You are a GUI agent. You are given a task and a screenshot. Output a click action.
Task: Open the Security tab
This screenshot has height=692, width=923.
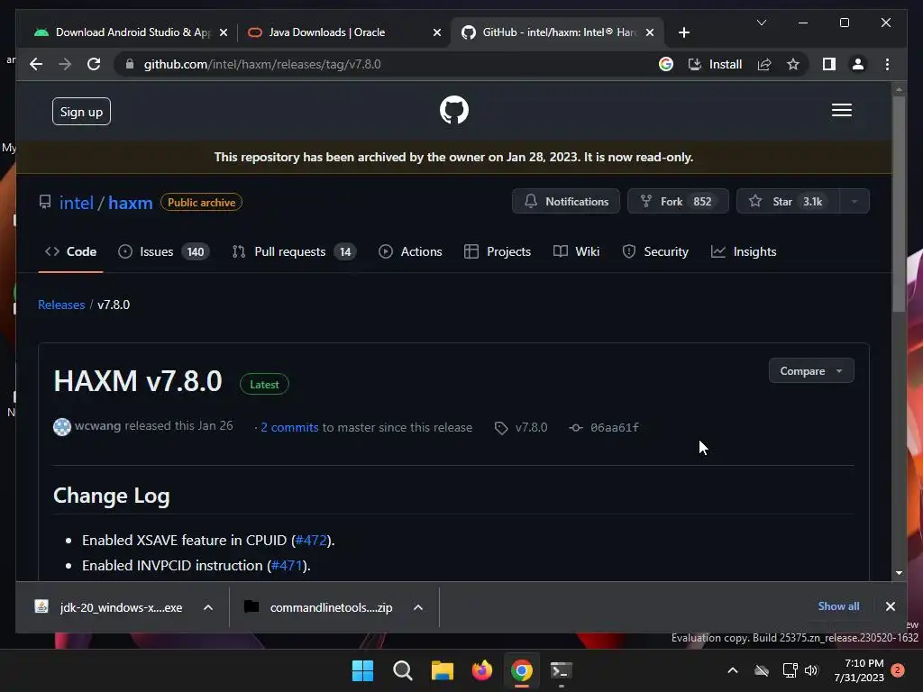pyautogui.click(x=655, y=252)
